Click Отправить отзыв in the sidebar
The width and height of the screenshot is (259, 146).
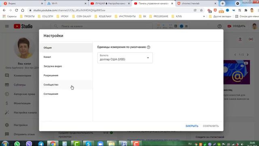(x=19, y=134)
